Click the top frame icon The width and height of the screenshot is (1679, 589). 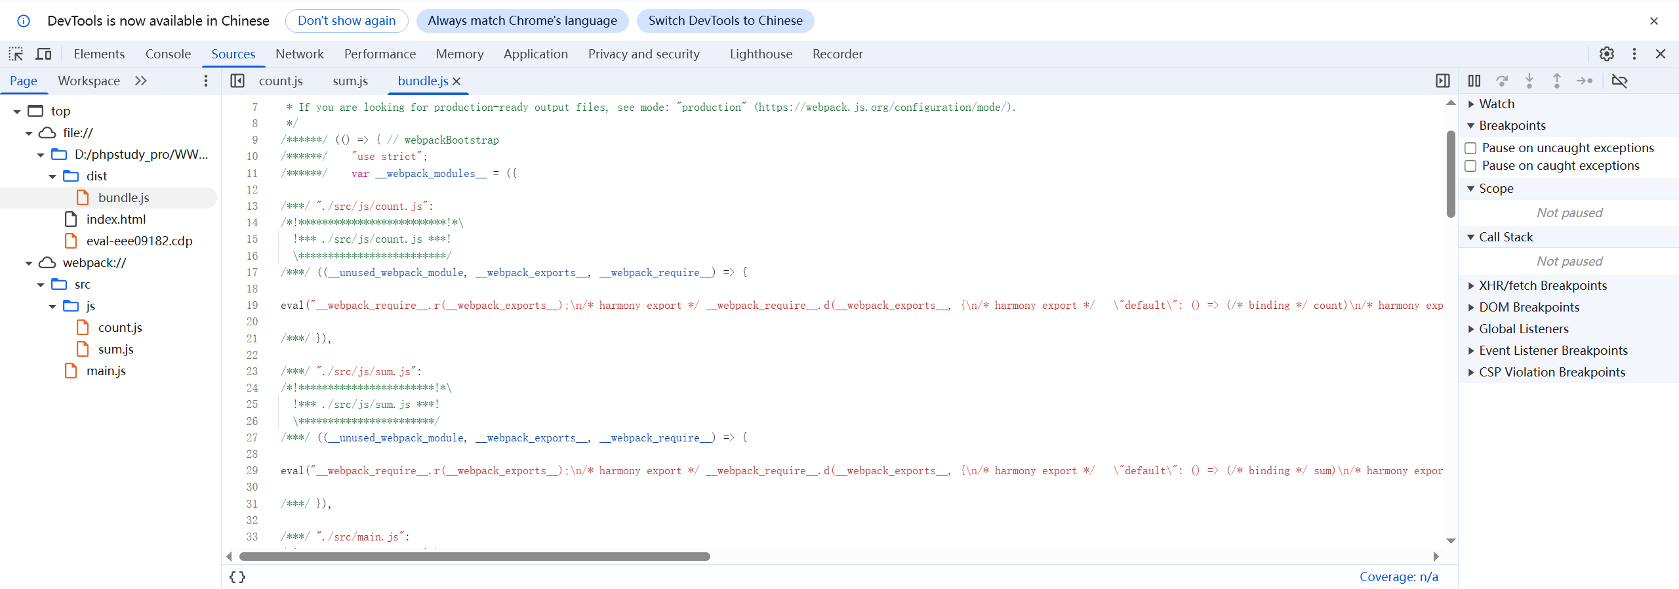35,111
